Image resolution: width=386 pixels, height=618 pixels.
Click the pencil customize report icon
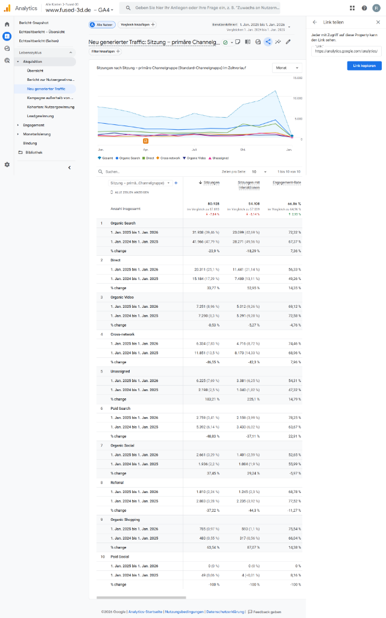[x=288, y=42]
